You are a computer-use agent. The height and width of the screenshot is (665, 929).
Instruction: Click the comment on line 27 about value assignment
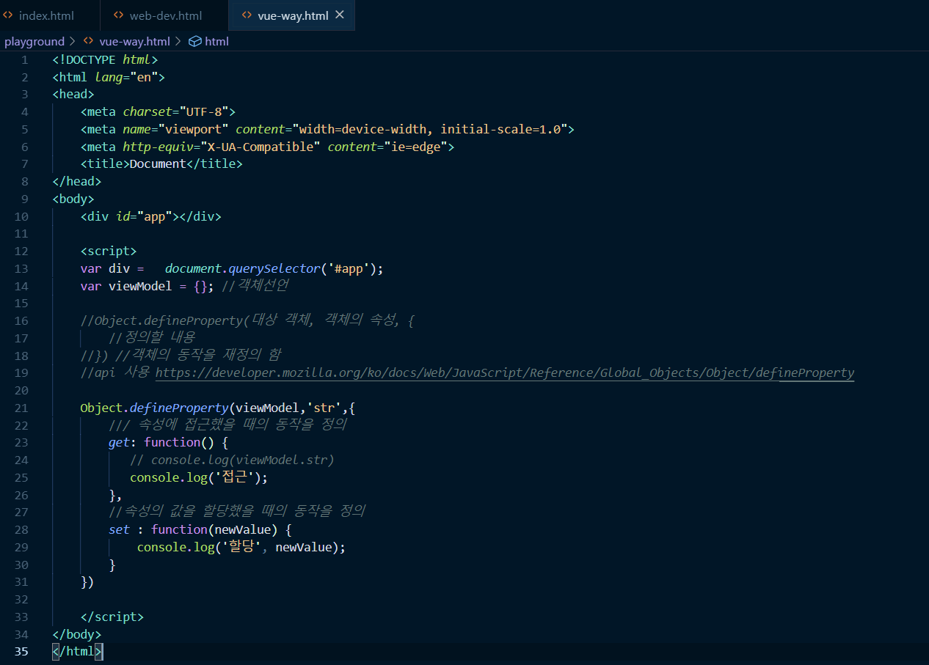237,512
